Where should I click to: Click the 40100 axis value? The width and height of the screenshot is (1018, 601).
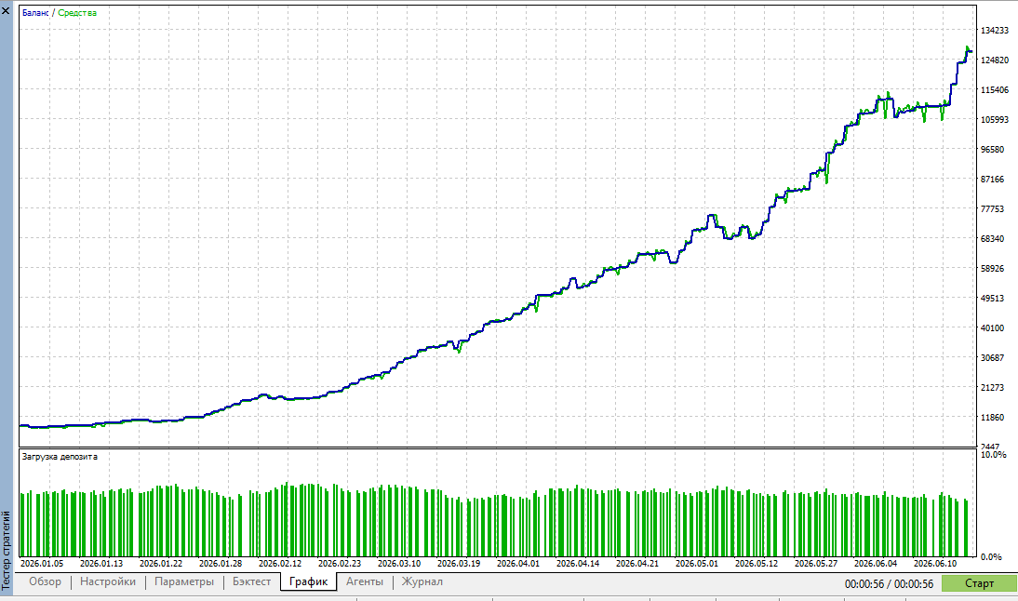tap(992, 328)
